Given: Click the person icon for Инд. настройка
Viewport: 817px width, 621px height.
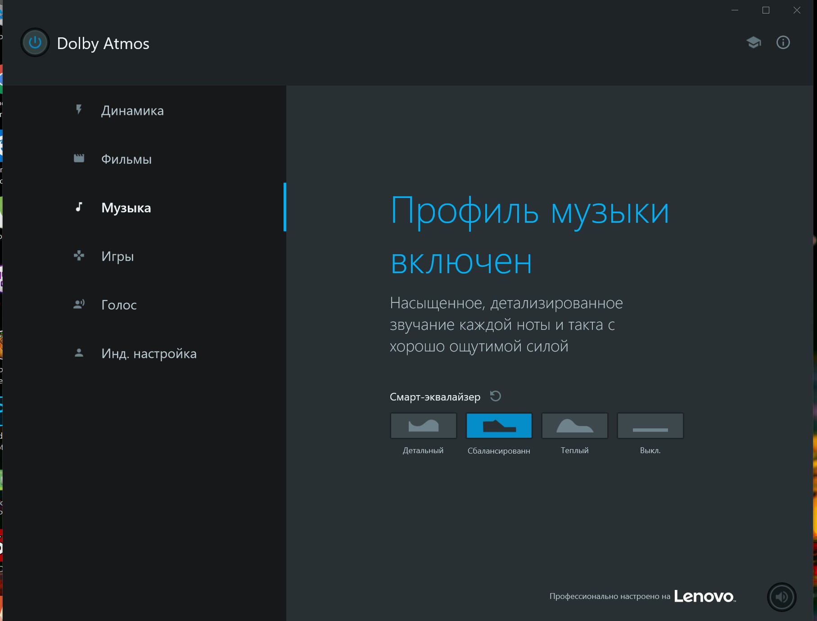Looking at the screenshot, I should pyautogui.click(x=79, y=353).
